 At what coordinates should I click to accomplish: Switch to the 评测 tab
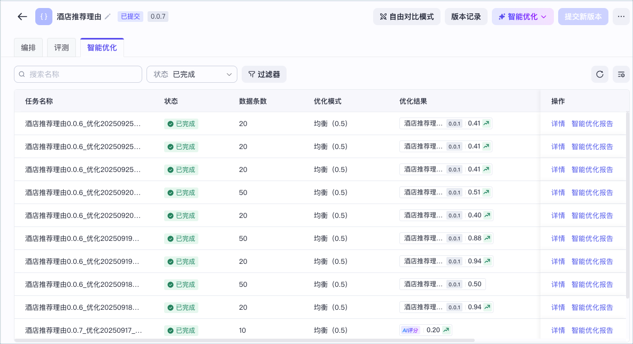tap(61, 48)
